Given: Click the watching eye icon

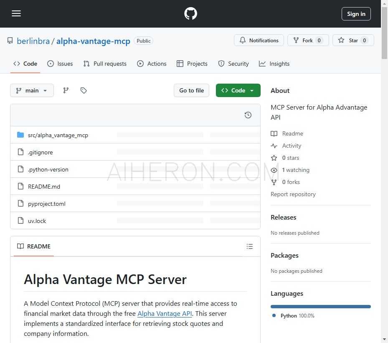Looking at the screenshot, I should coord(274,170).
